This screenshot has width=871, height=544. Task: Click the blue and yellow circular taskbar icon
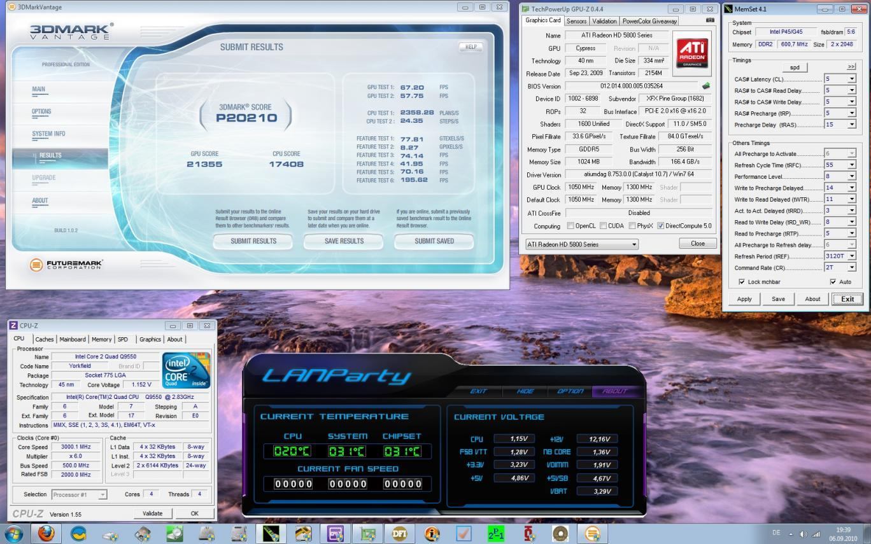click(x=78, y=533)
